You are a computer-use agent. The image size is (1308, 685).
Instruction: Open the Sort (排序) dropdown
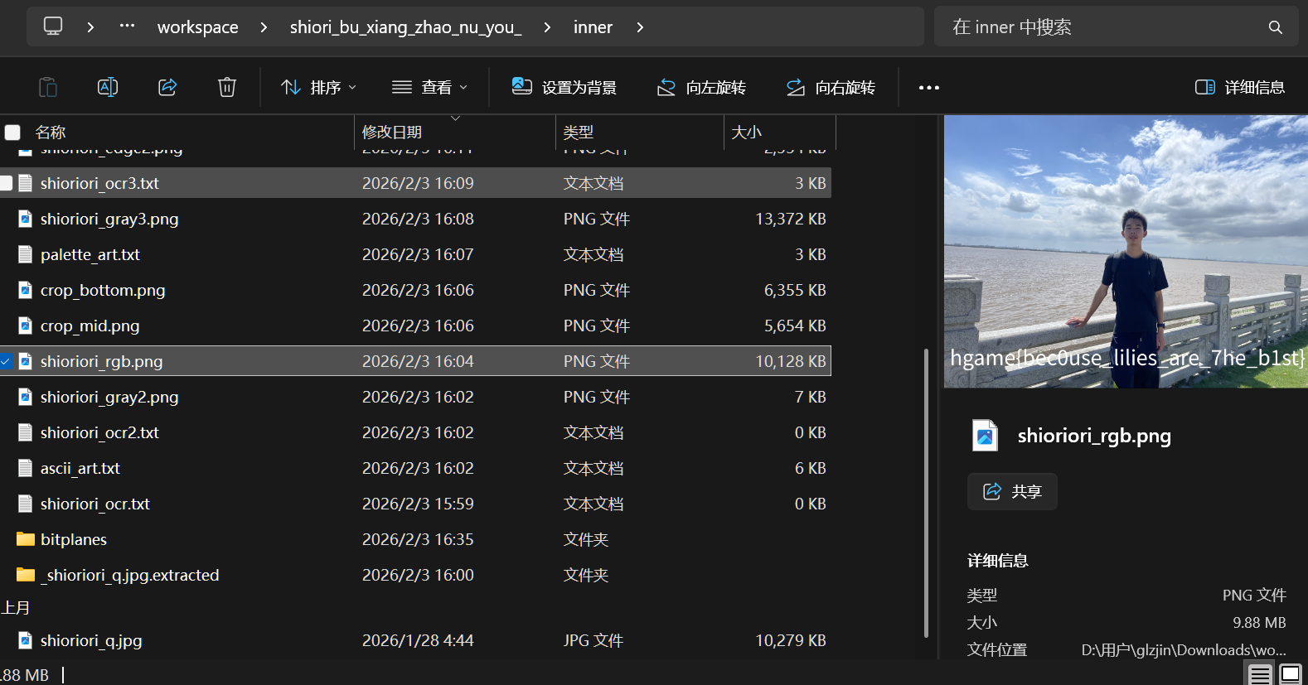318,87
